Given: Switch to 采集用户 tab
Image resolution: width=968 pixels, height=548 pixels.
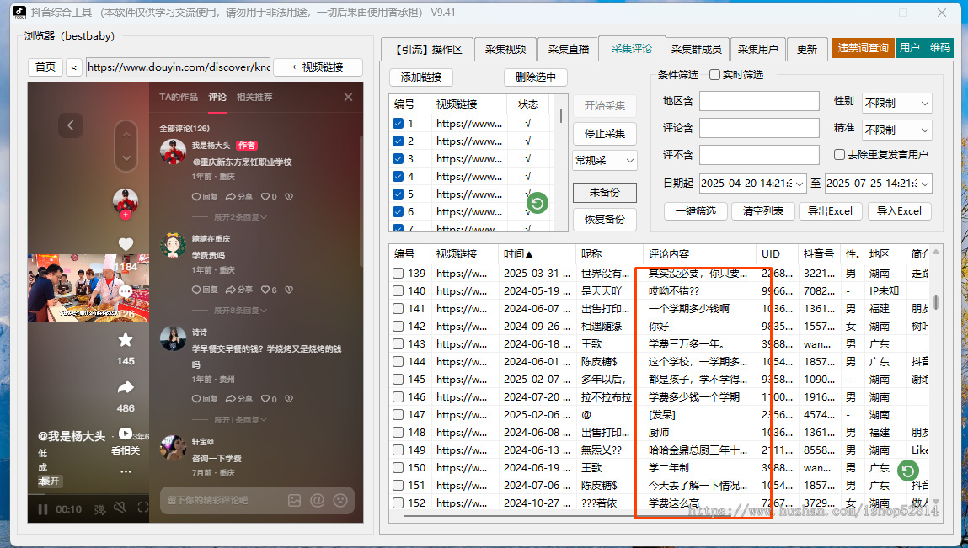Looking at the screenshot, I should point(757,50).
